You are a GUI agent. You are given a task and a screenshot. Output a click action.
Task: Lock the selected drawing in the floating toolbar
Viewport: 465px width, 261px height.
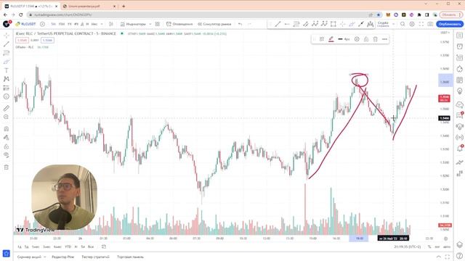click(x=366, y=39)
